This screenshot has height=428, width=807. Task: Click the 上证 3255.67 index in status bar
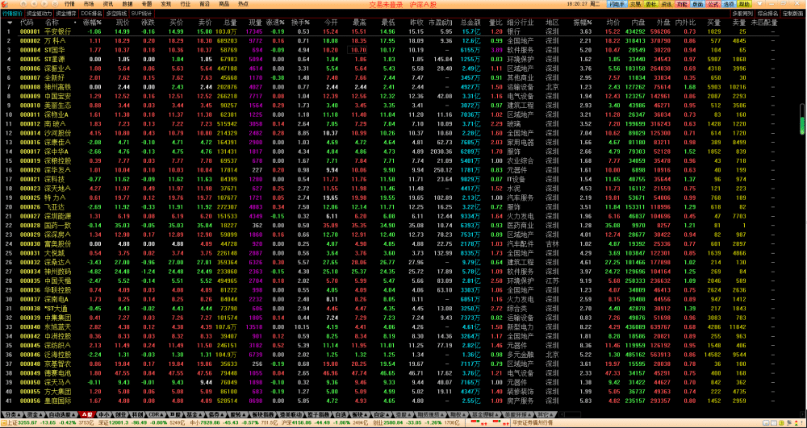click(x=23, y=422)
